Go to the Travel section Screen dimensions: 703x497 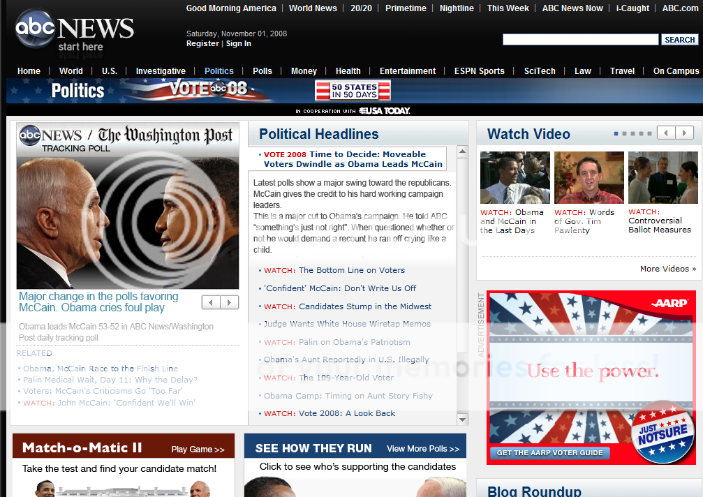pos(622,71)
